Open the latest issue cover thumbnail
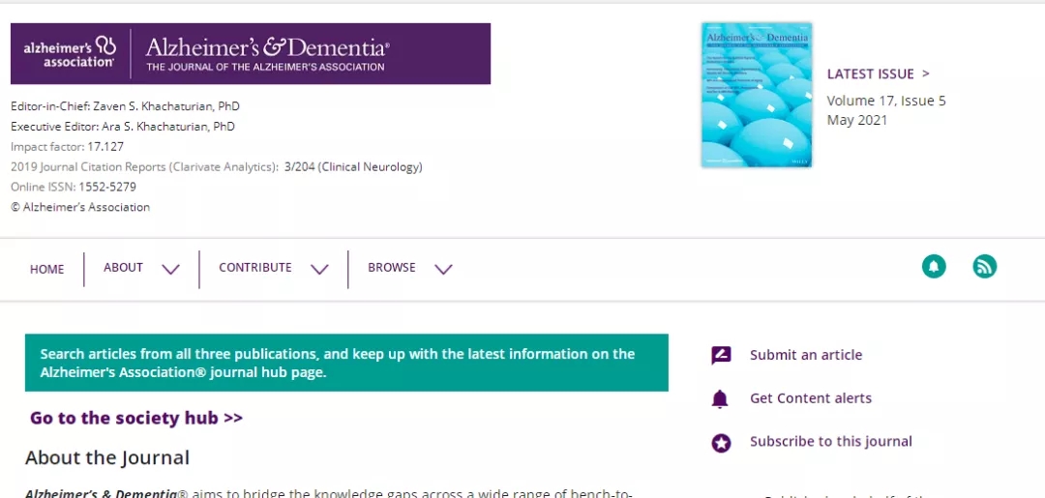This screenshot has height=498, width=1045. (x=756, y=95)
